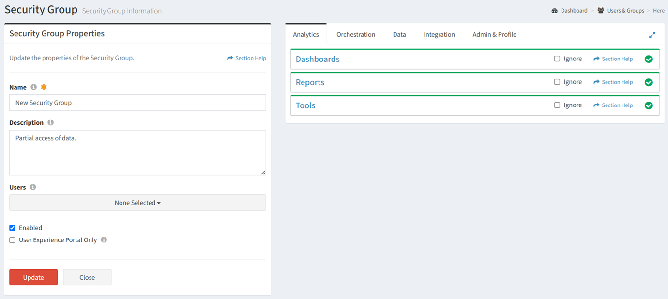Click the Name input field
Viewport: 668px width, 299px height.
click(x=137, y=103)
